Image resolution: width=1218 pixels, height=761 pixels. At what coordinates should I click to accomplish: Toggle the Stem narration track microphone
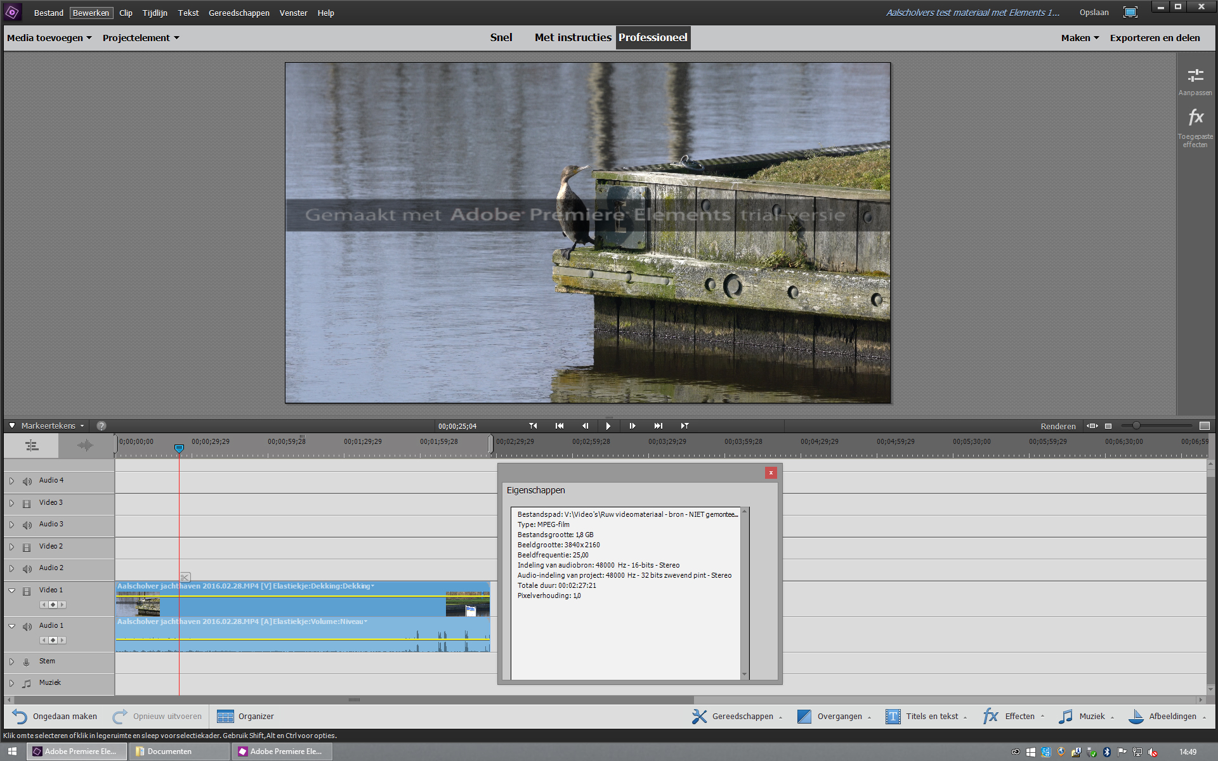click(x=27, y=662)
